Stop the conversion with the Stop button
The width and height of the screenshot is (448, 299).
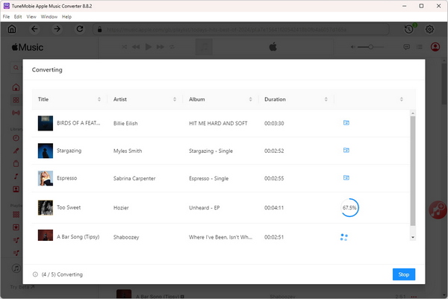pyautogui.click(x=404, y=274)
